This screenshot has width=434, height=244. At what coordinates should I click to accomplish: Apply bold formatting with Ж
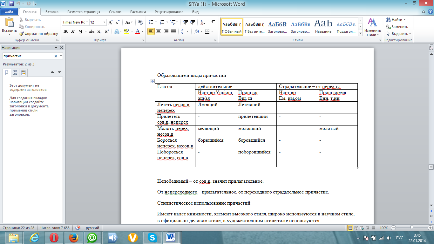(x=66, y=31)
